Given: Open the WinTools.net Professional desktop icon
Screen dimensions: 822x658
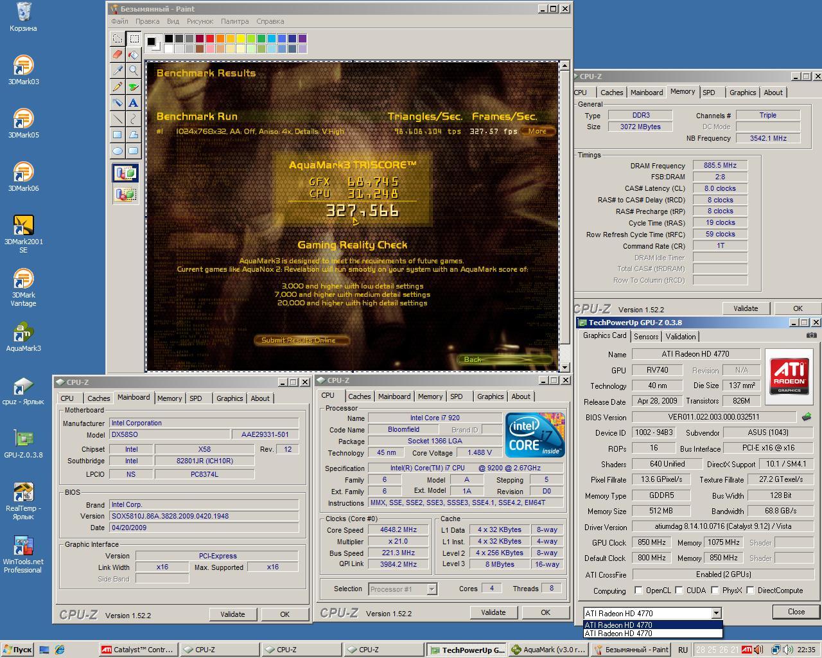Looking at the screenshot, I should (23, 555).
